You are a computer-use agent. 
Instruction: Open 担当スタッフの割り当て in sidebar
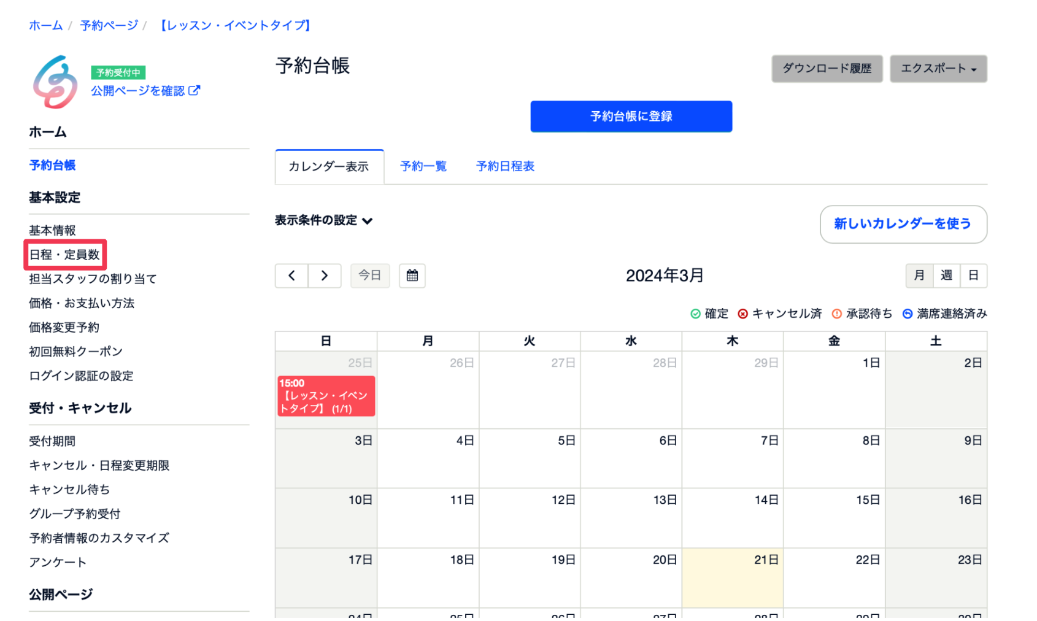click(93, 279)
